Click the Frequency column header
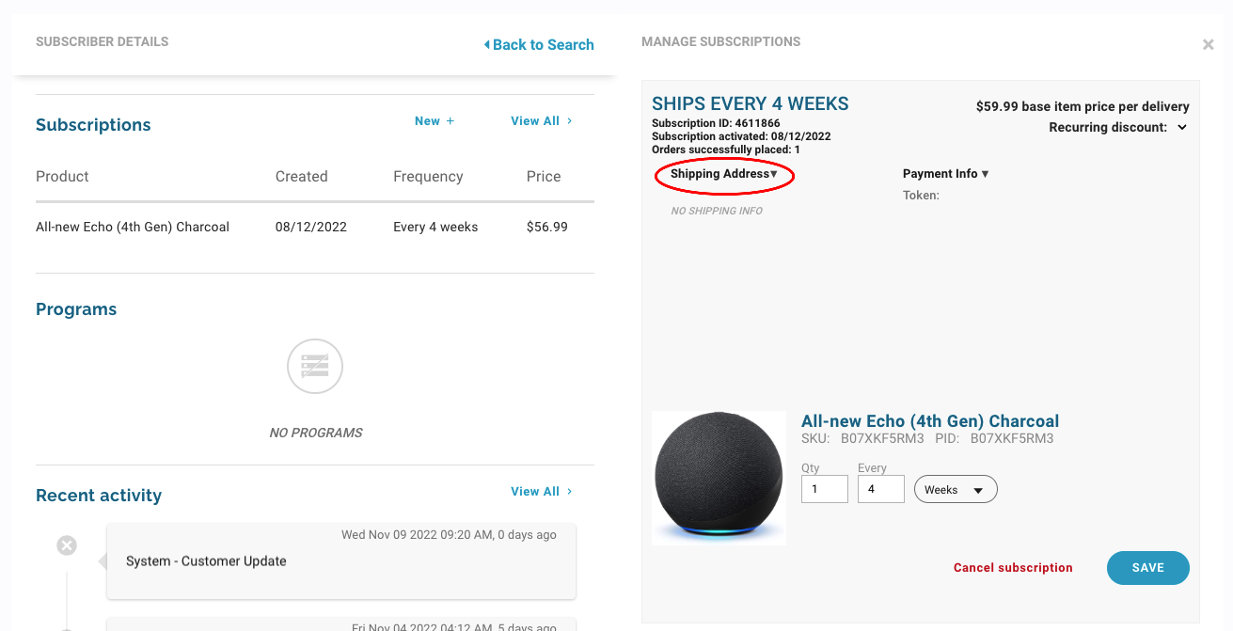The image size is (1233, 631). click(428, 177)
